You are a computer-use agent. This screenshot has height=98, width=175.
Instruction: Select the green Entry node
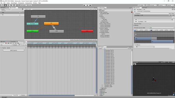(x=33, y=31)
